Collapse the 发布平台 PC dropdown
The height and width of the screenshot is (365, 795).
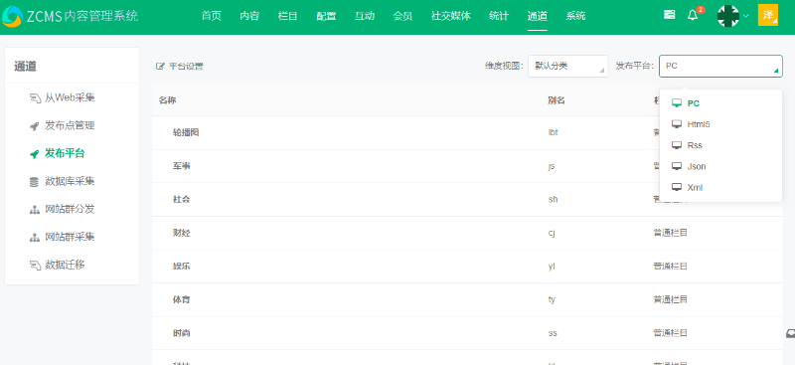720,66
